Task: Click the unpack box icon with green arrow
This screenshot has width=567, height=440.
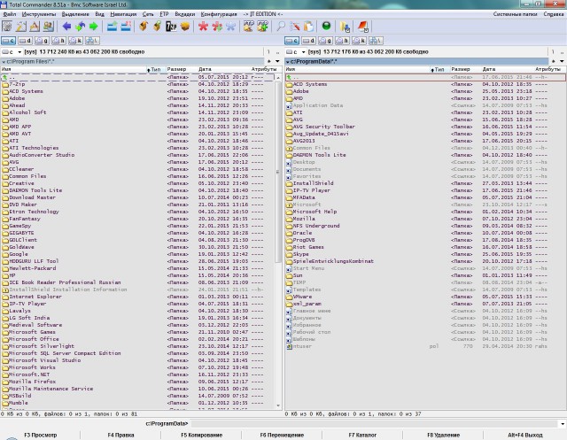Action: coord(158,27)
